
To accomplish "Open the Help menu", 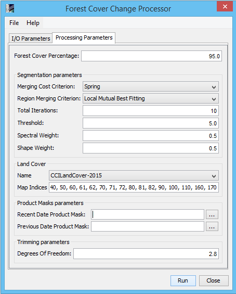I will tap(33, 23).
